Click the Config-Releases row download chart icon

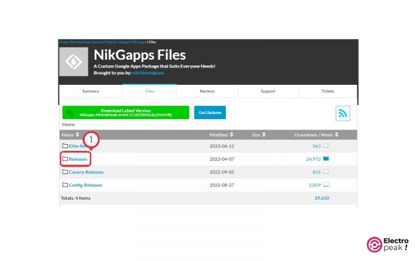pos(326,184)
